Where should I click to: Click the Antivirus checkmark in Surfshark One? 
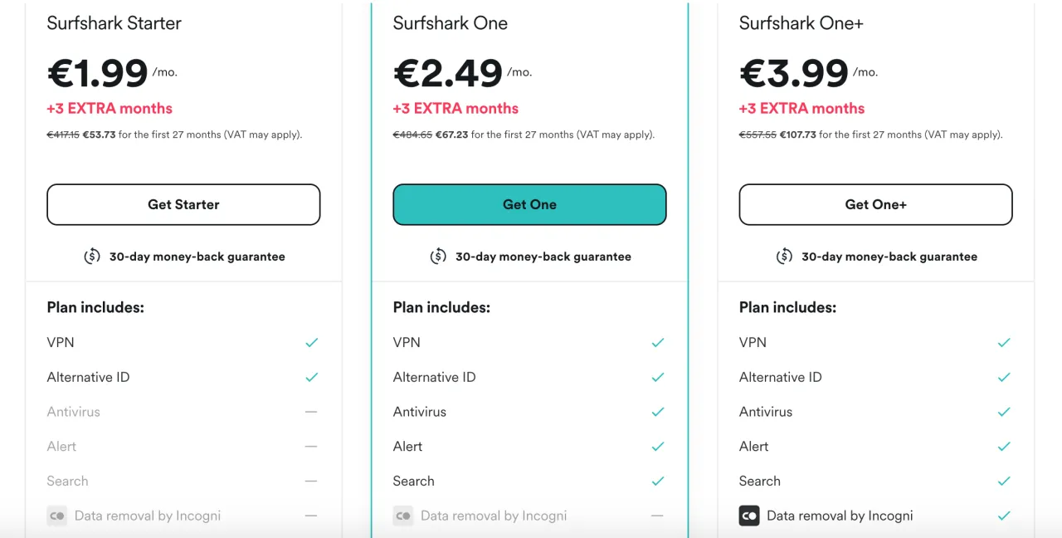(x=657, y=412)
